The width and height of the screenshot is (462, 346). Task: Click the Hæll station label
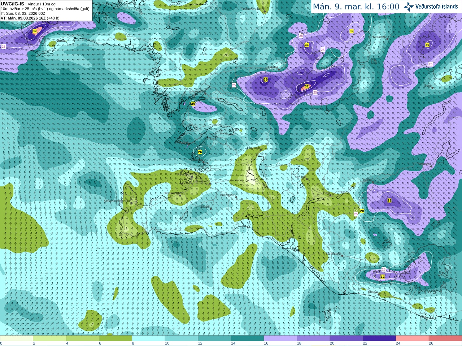coord(327,193)
